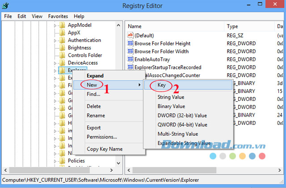Click values pane horizontal scroll right arrow
This screenshot has width=286, height=188.
point(280,170)
